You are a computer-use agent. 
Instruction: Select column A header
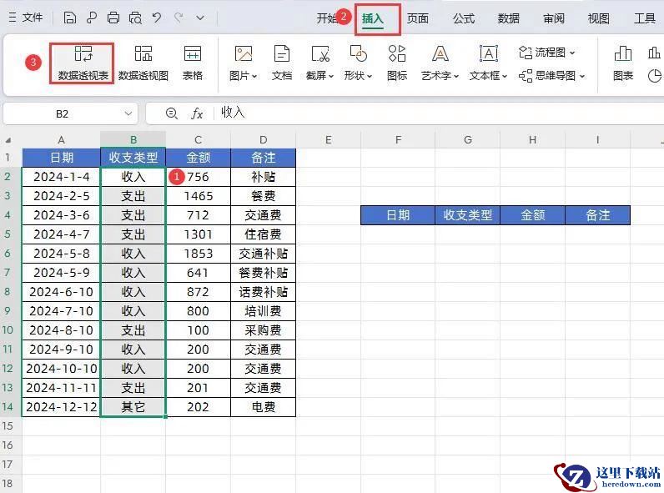(x=62, y=140)
